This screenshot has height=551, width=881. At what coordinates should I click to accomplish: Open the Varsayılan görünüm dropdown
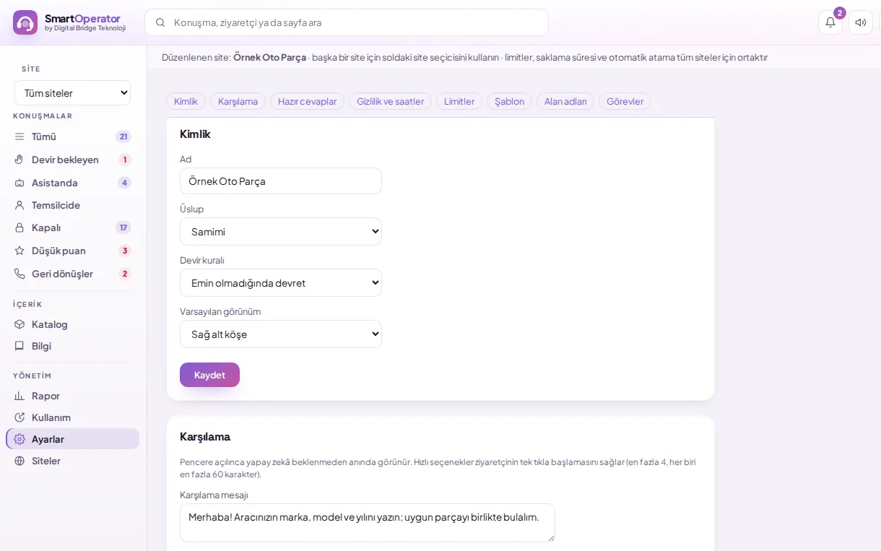pyautogui.click(x=281, y=334)
